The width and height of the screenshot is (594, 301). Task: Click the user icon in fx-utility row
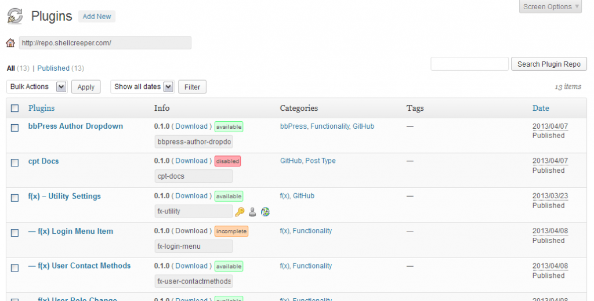tap(252, 212)
